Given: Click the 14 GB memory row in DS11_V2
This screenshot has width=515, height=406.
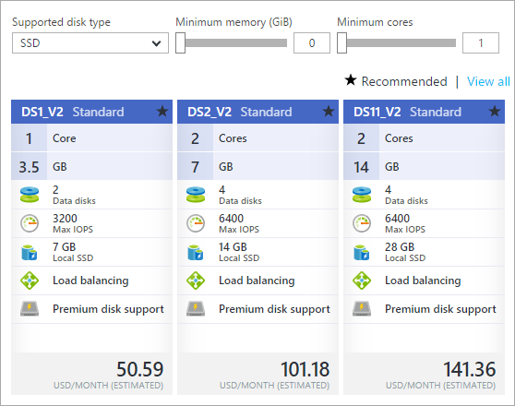Looking at the screenshot, I should (424, 166).
